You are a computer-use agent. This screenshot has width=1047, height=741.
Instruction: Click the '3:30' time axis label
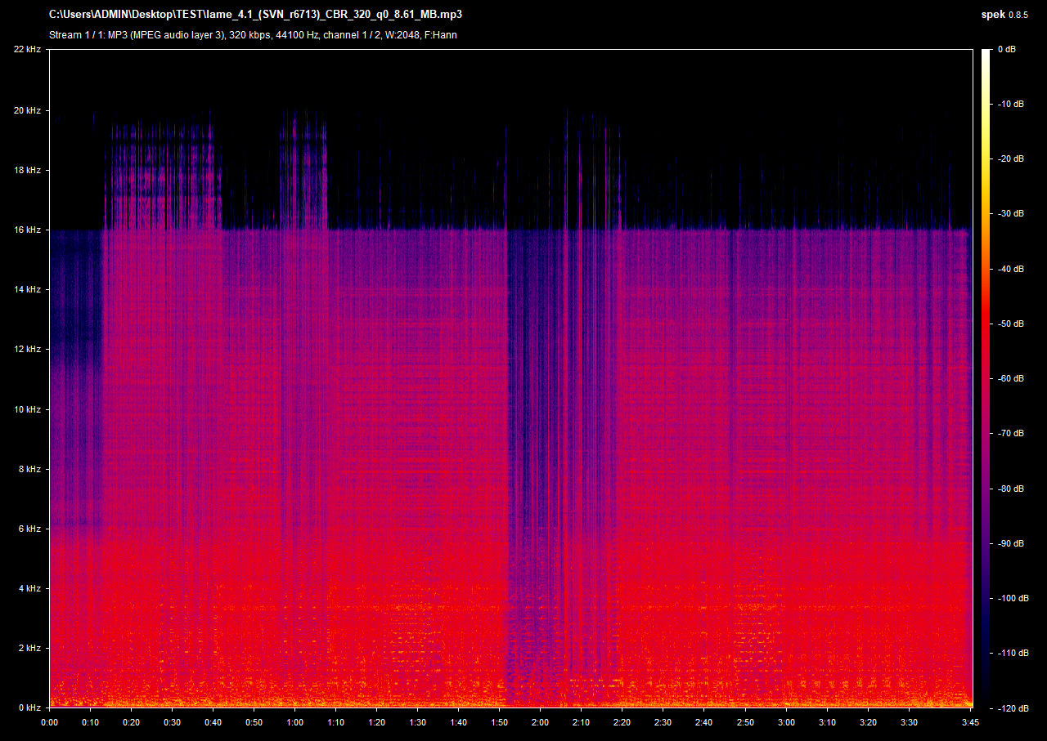pyautogui.click(x=909, y=722)
